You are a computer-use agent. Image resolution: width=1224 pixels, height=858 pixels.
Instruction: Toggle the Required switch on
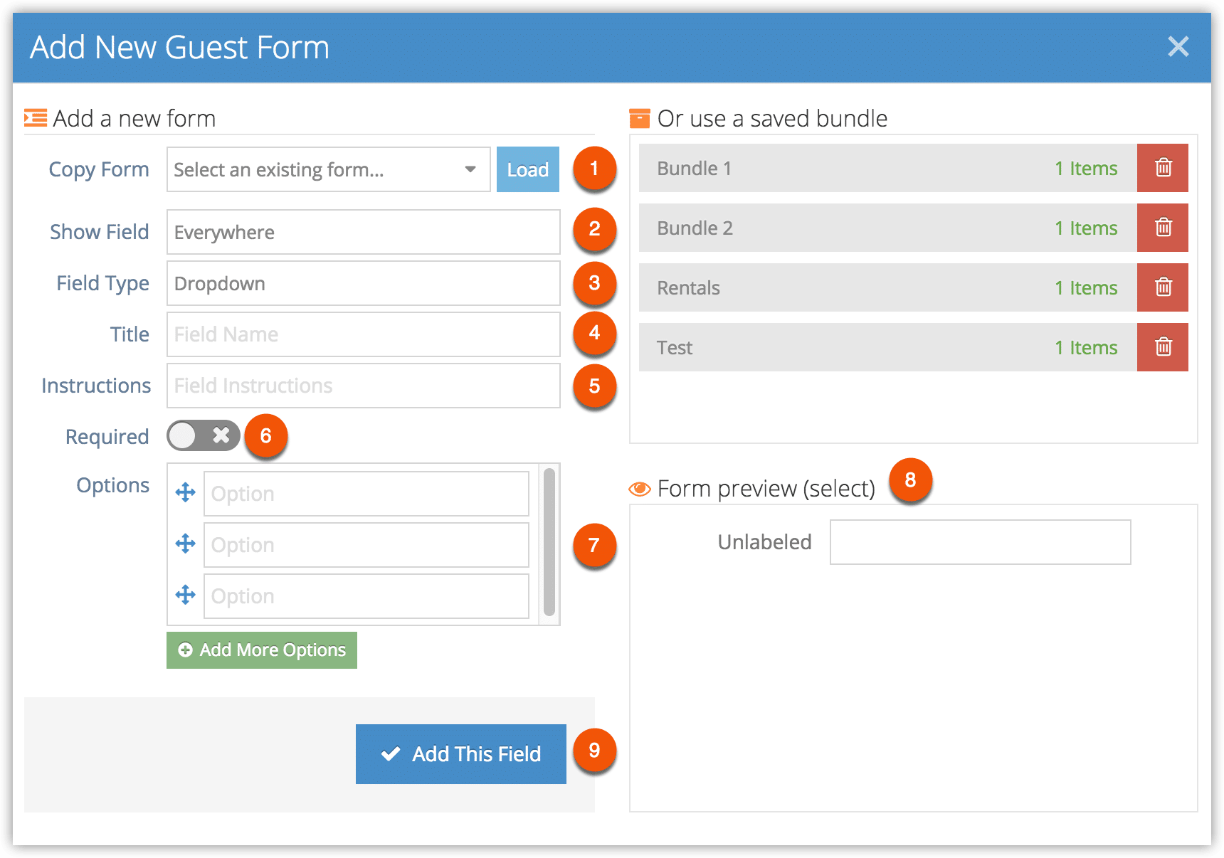click(x=204, y=435)
